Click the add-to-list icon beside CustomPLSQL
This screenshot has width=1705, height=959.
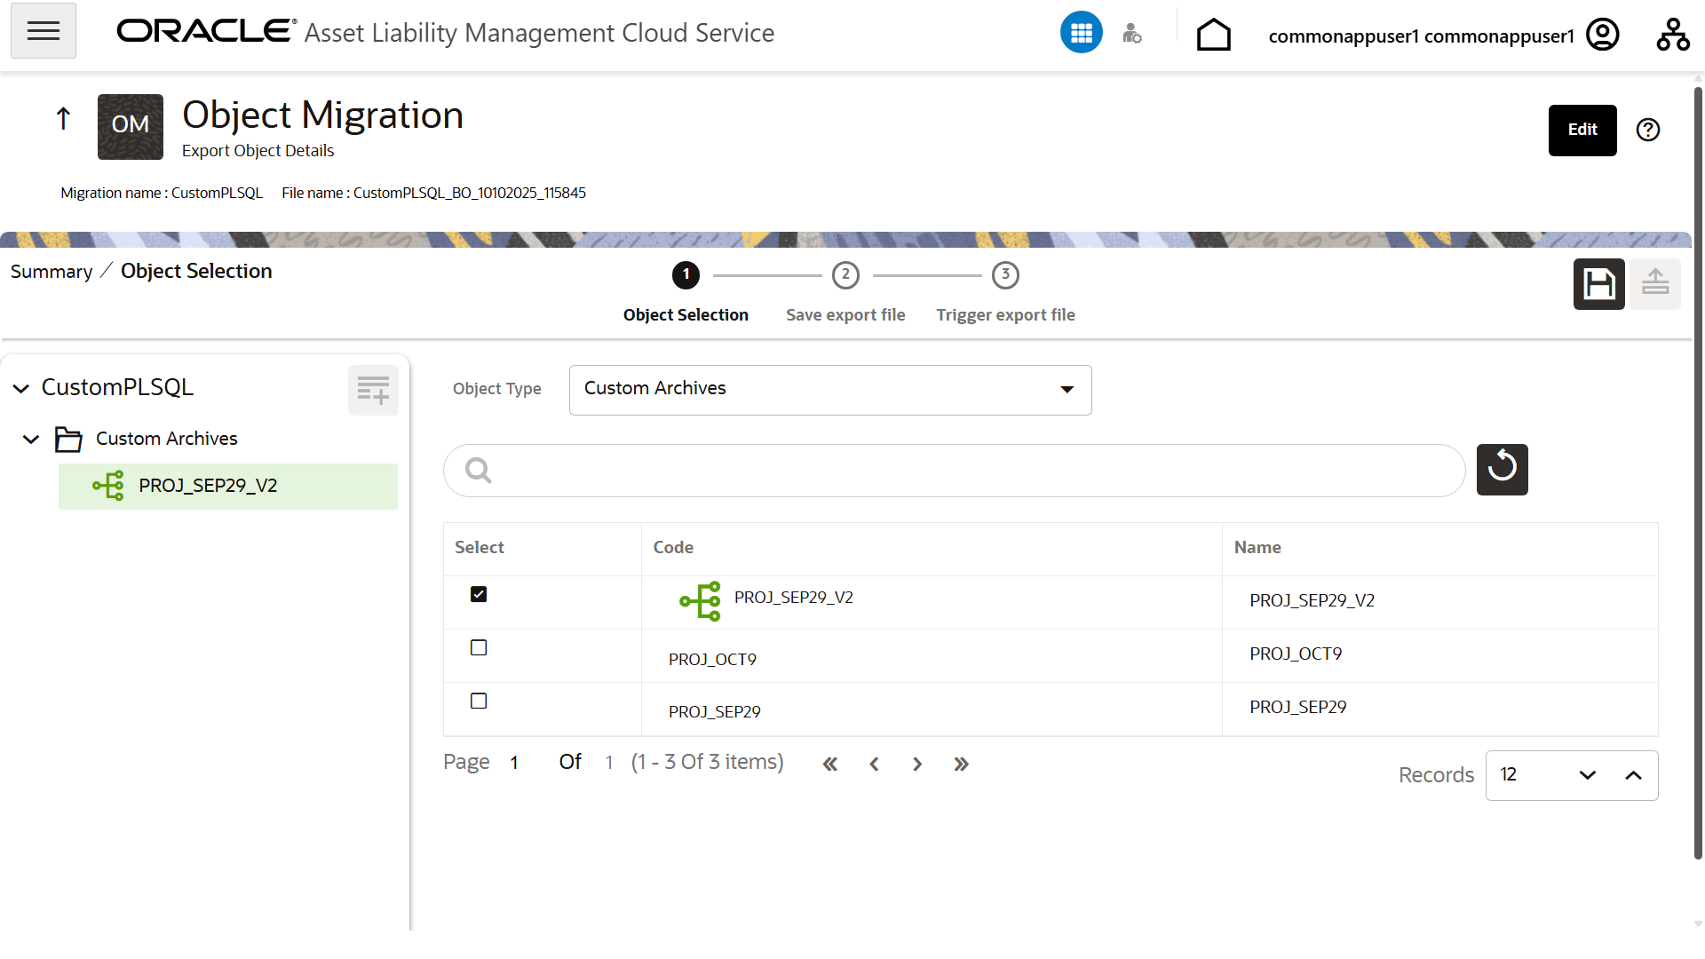pos(373,390)
